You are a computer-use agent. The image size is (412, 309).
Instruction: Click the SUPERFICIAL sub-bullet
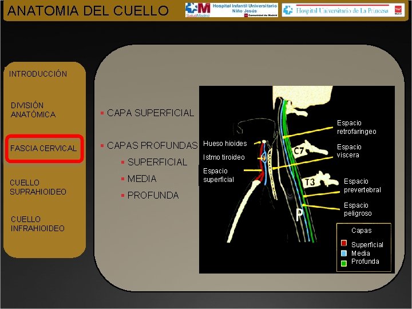[x=157, y=162]
